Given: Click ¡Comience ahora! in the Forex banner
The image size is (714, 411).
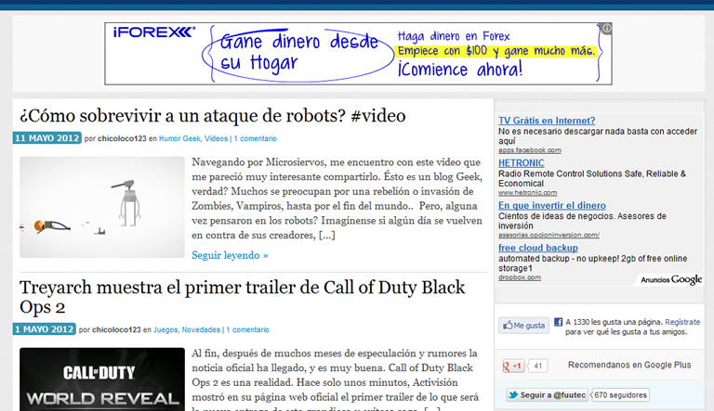Looking at the screenshot, I should point(460,69).
